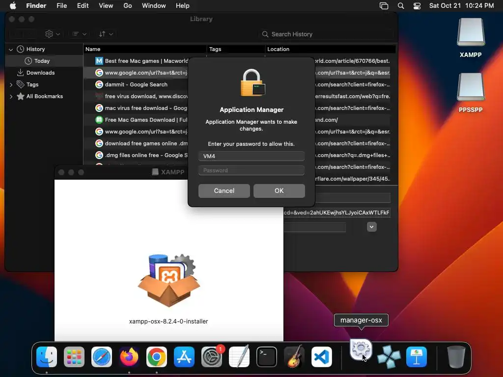Click Cancel in Application Manager dialog
This screenshot has width=503, height=377.
(224, 191)
